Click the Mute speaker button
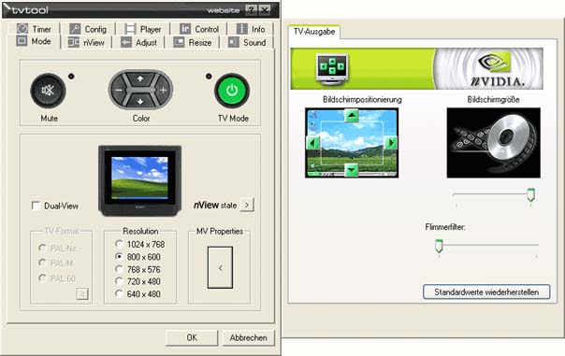The height and width of the screenshot is (356, 565). pos(48,91)
